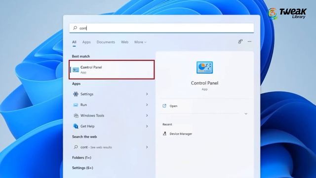Open 'cont - See web results' entry

[x=111, y=147]
